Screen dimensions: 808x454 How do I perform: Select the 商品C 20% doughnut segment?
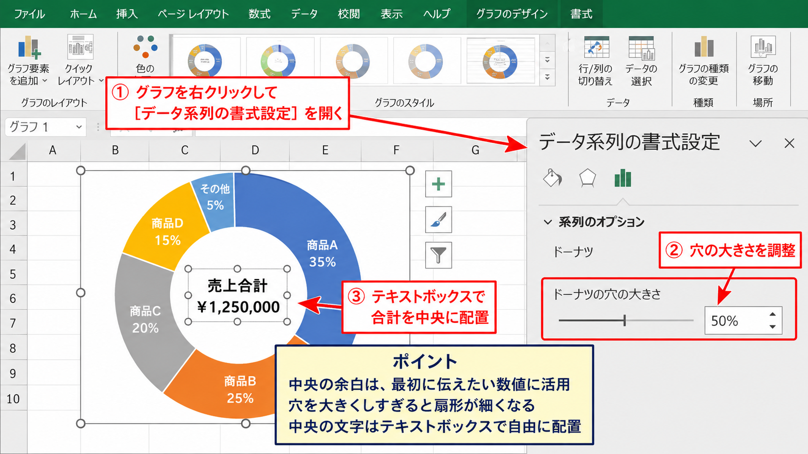click(145, 319)
